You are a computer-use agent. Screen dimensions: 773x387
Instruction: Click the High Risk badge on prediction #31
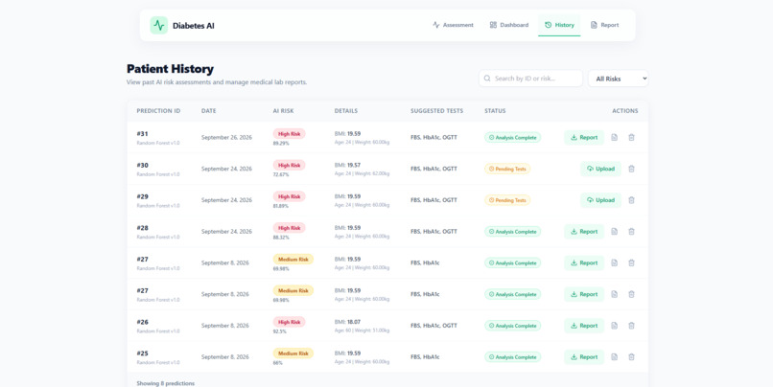pos(289,133)
